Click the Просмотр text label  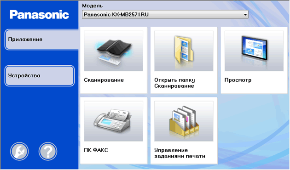coord(238,80)
